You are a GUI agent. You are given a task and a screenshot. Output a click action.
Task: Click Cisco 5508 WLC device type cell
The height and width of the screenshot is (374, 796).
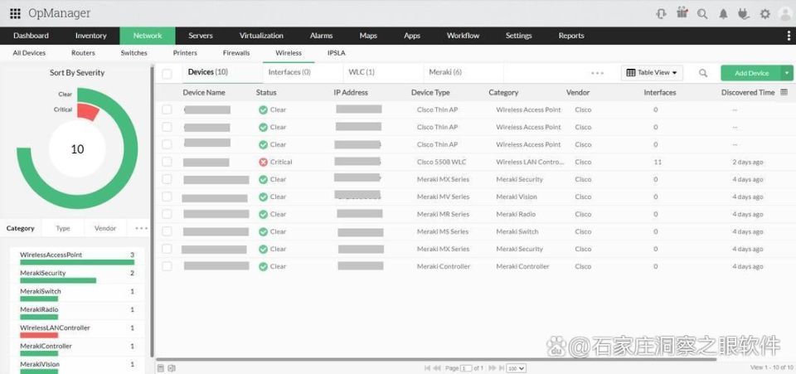tap(441, 162)
